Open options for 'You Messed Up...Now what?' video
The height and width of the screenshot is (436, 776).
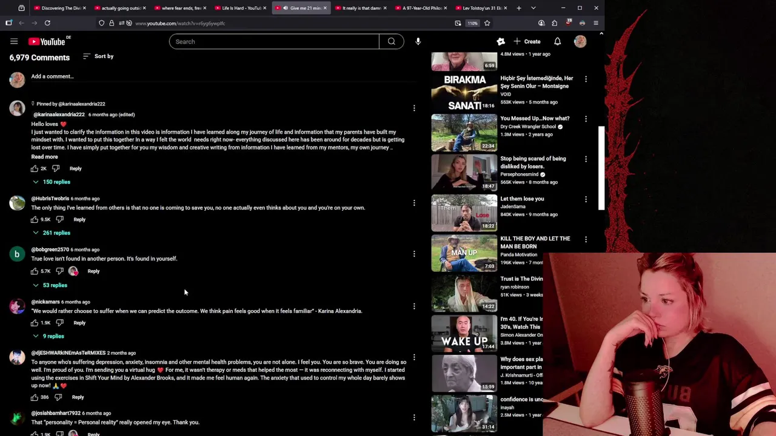tap(586, 119)
